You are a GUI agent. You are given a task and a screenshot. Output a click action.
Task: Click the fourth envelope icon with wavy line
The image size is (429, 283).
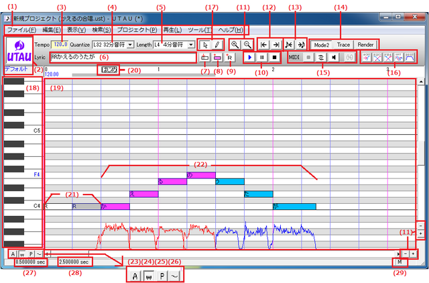click(x=399, y=57)
